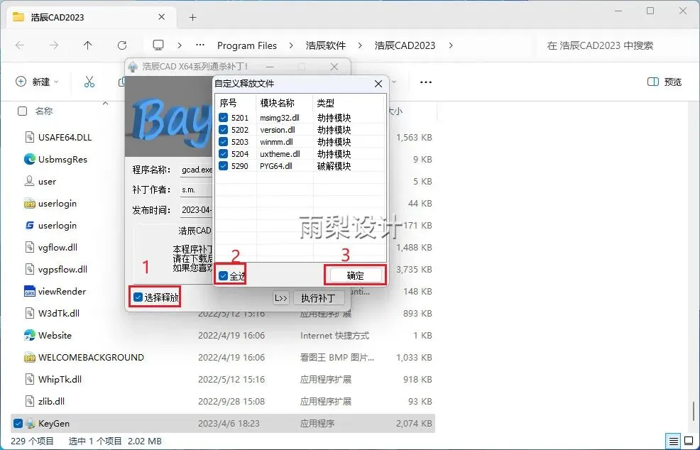Expand chevron after Program Files breadcrumb

tap(291, 45)
